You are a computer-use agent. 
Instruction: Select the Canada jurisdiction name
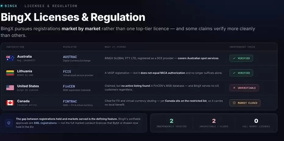click(x=23, y=101)
